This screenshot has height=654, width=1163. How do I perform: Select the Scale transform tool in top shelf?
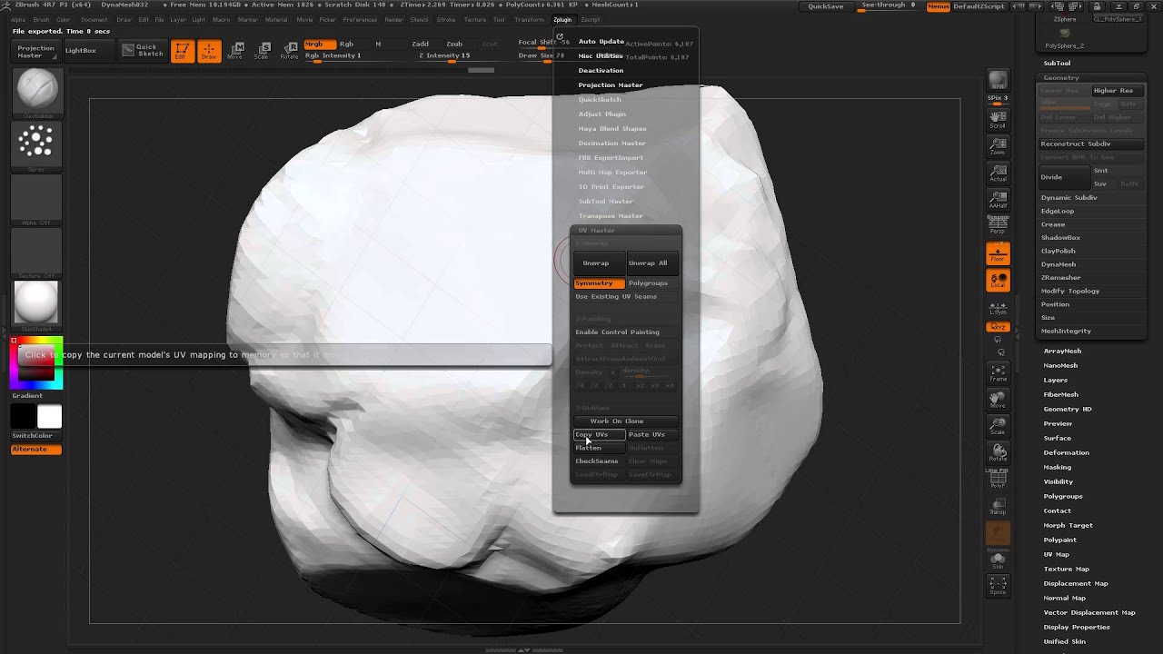point(262,51)
